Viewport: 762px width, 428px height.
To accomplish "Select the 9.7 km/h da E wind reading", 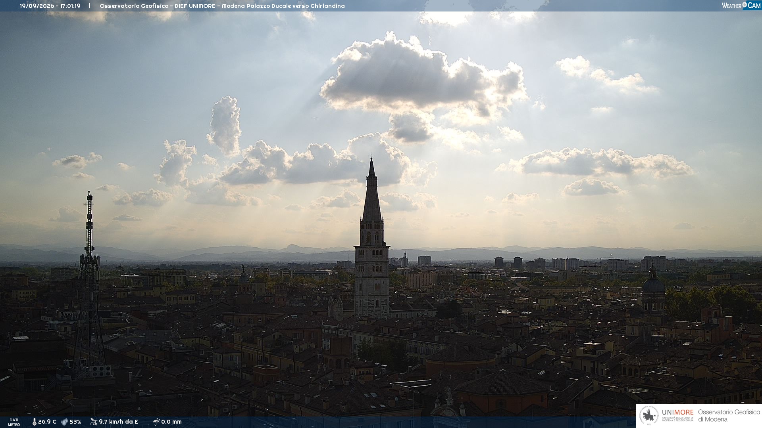I will [118, 422].
